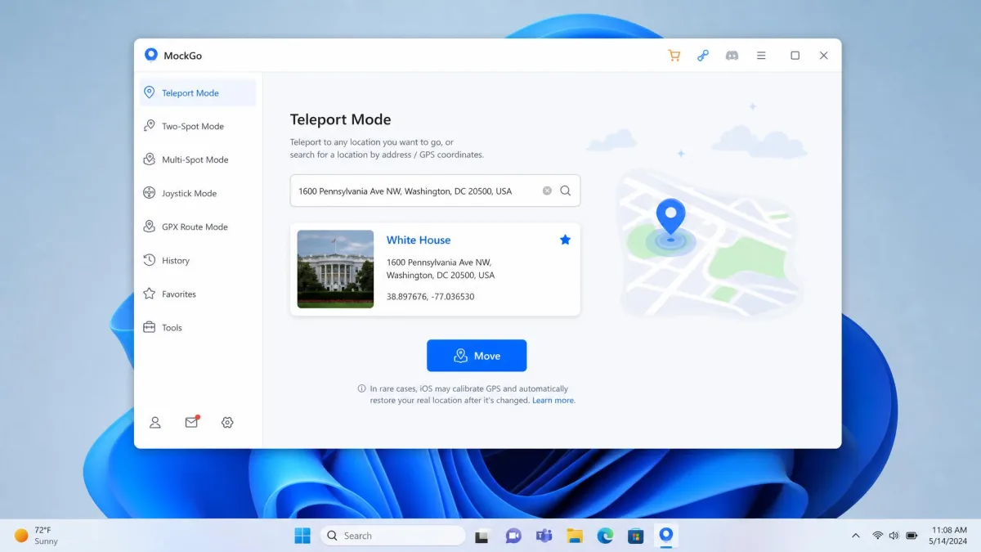This screenshot has height=552, width=981.
Task: Open the weather widget showing 72°F
Action: (37, 536)
